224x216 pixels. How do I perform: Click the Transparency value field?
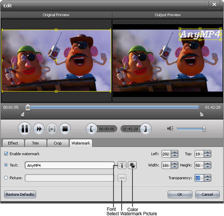[x=199, y=178]
